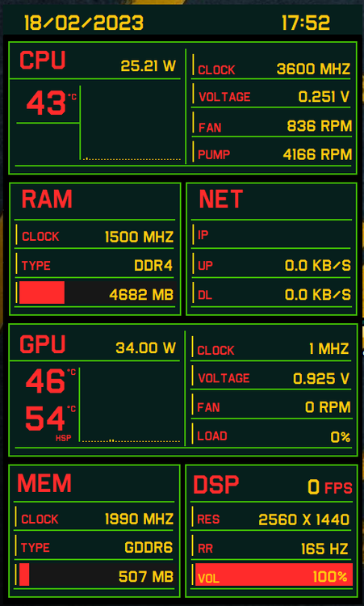364x606 pixels.
Task: Click GPU fan value 0 RPM
Action: (x=328, y=407)
